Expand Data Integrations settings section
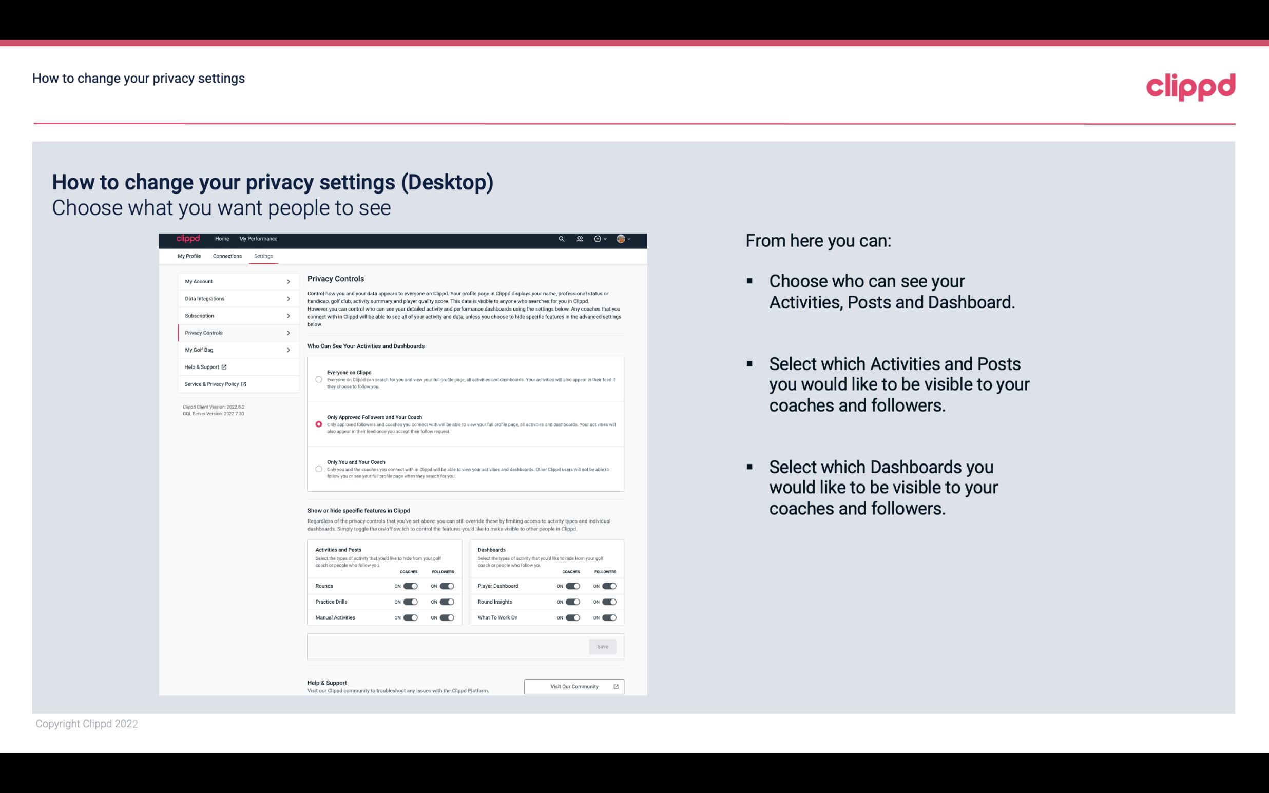 pos(236,298)
